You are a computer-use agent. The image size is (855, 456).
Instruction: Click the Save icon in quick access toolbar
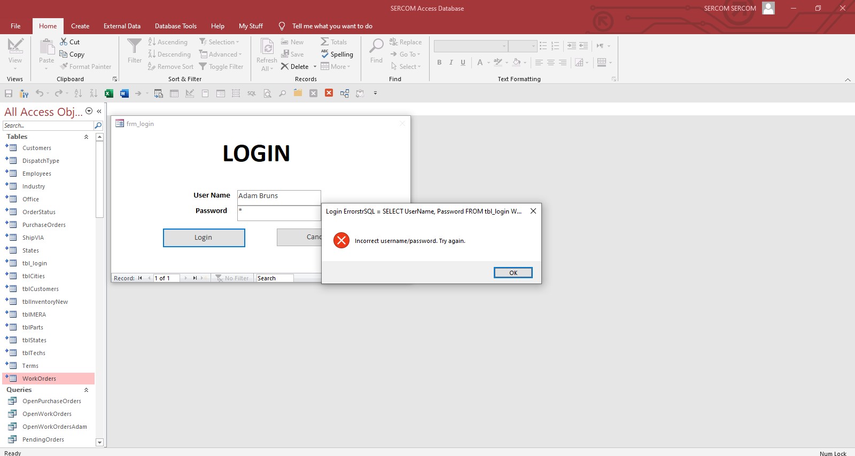point(9,93)
